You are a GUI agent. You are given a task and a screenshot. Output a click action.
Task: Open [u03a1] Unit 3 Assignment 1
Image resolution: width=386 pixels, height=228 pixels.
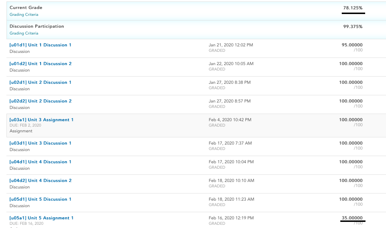pos(41,120)
